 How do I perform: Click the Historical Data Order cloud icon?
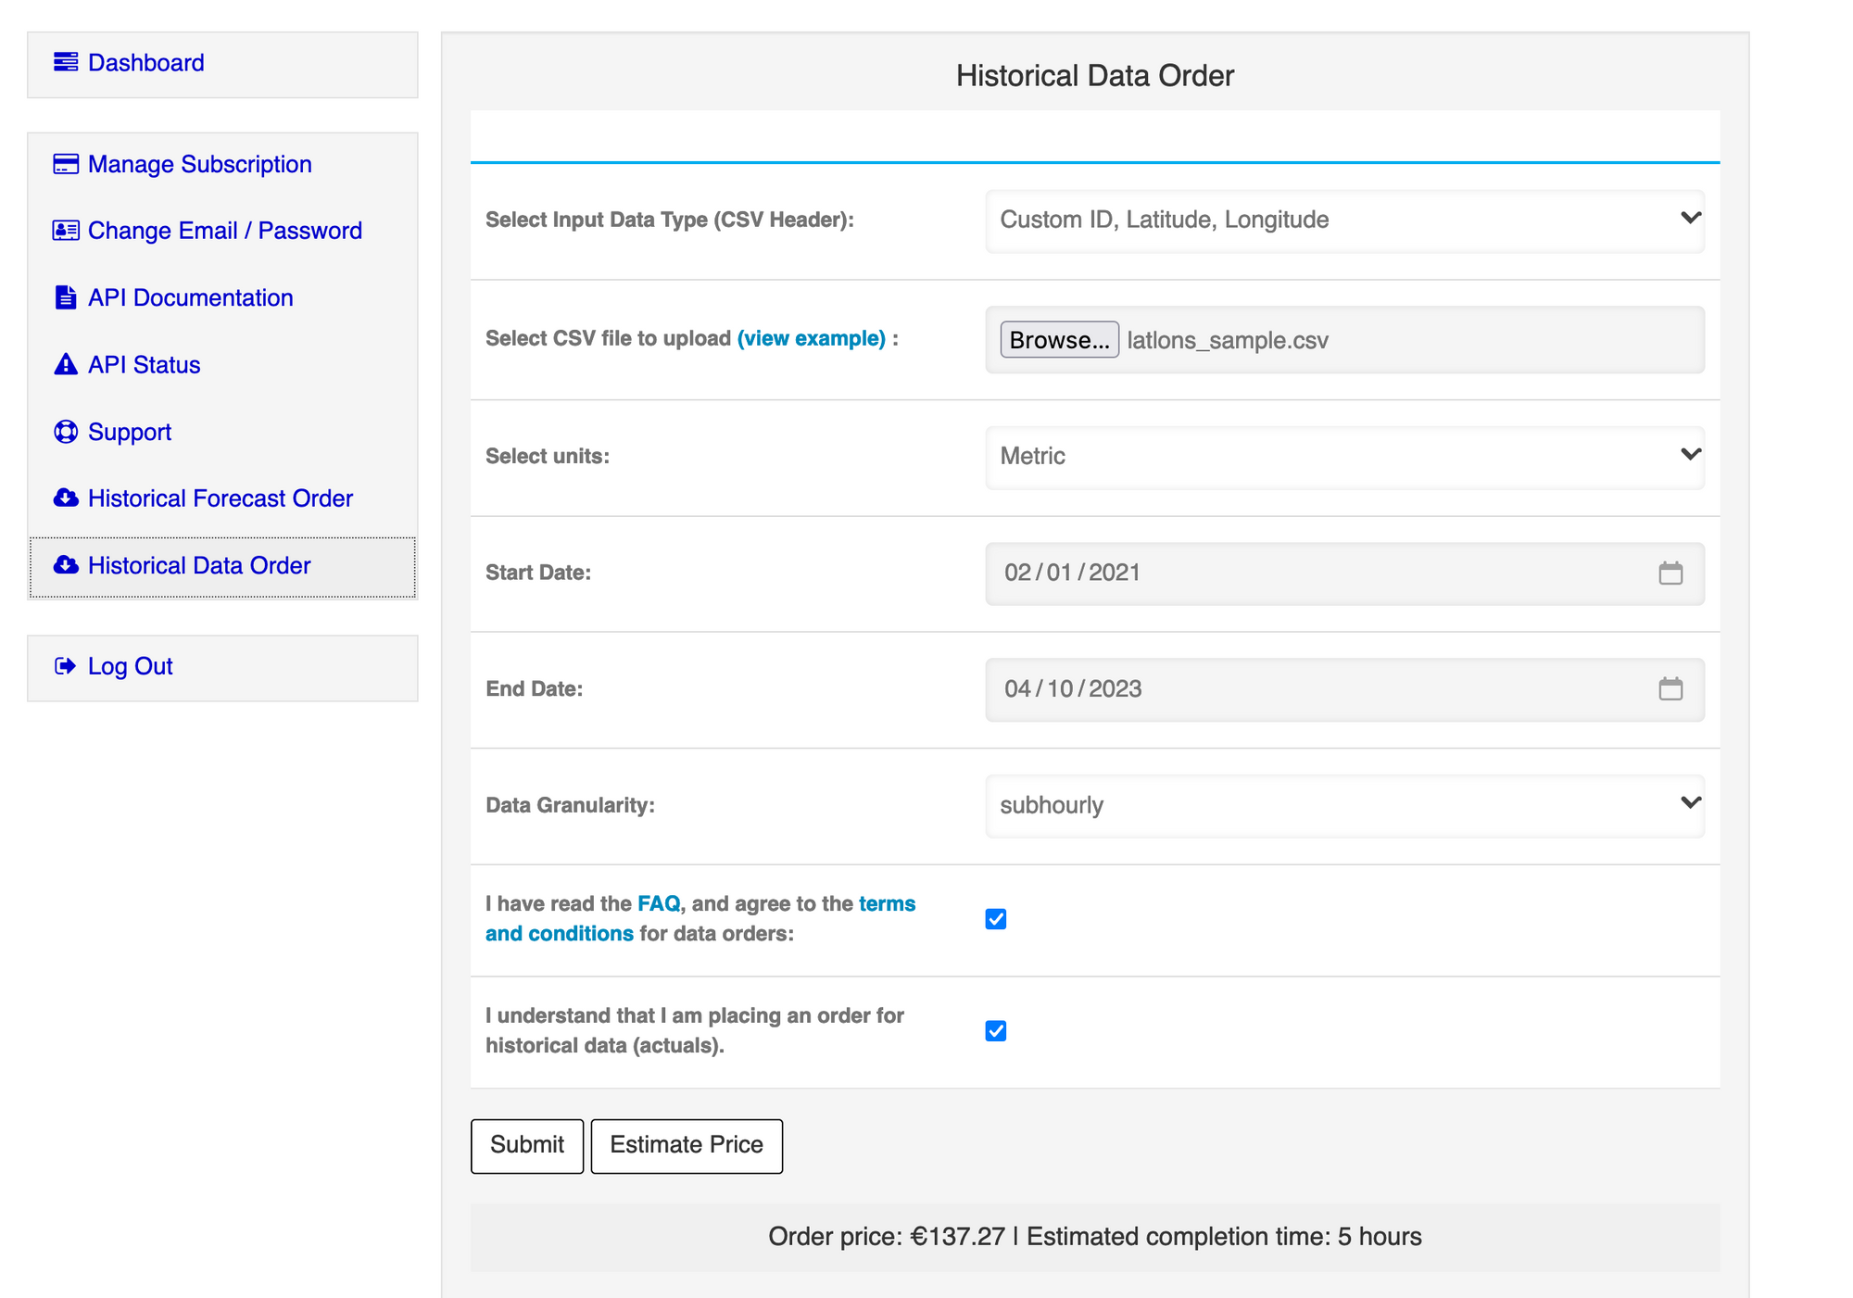66,565
